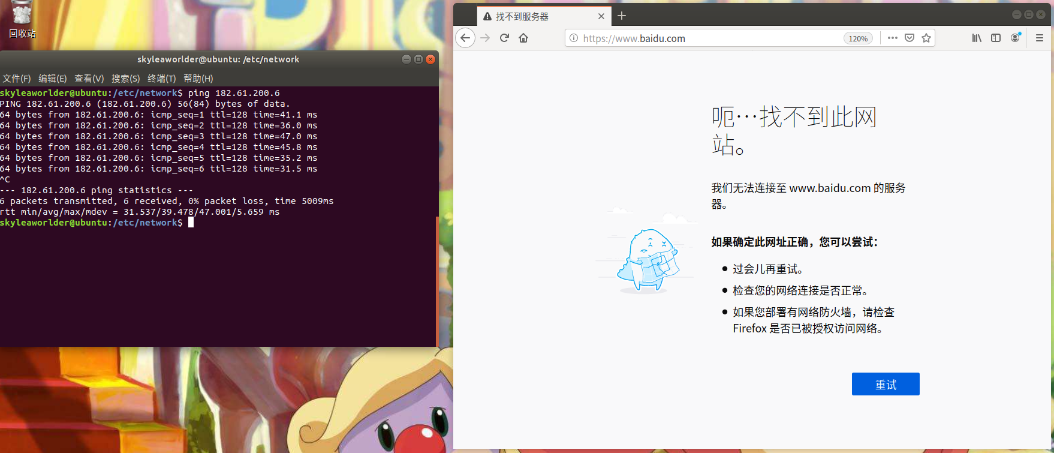Reload the baidu.com page
1054x453 pixels.
[x=504, y=38]
